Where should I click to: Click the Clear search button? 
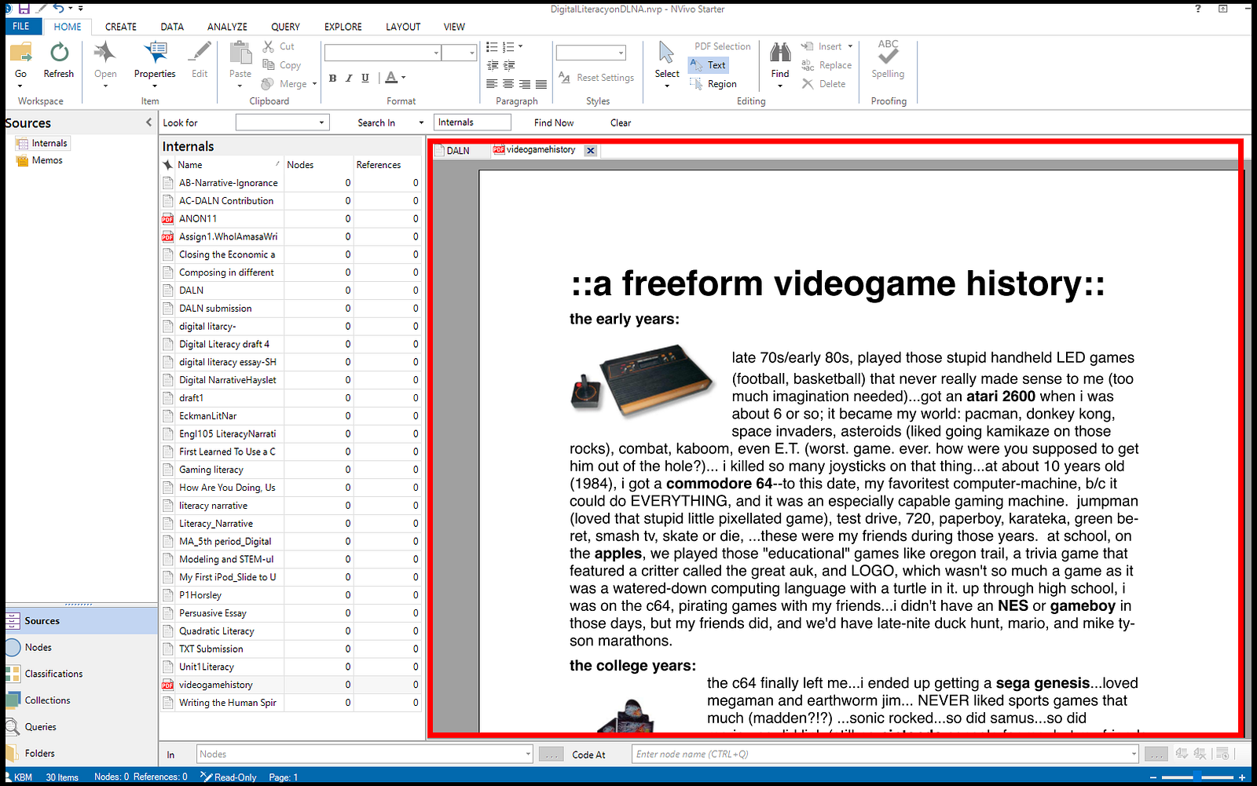(621, 122)
